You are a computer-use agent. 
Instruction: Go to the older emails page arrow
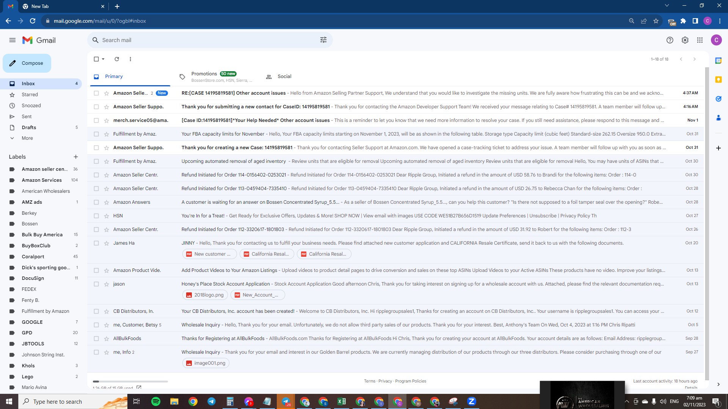click(695, 59)
